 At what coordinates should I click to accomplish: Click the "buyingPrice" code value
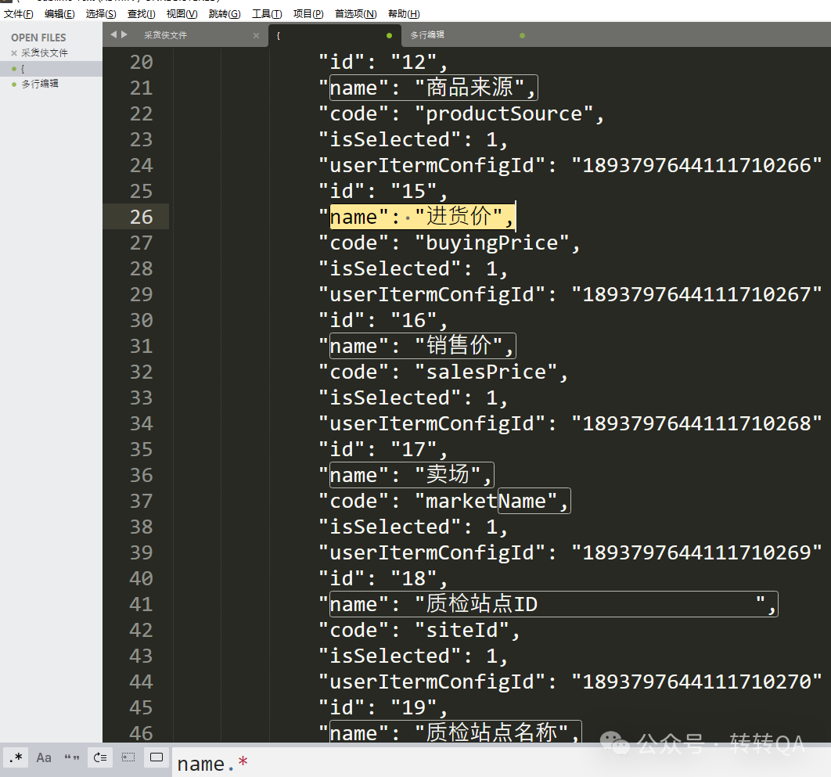click(492, 243)
